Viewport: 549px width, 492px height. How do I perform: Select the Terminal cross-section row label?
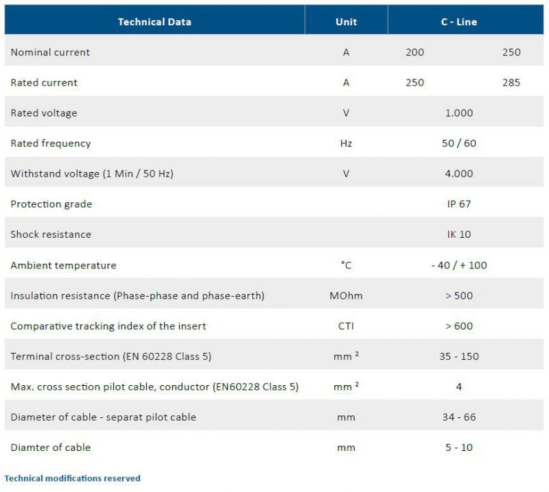click(111, 357)
